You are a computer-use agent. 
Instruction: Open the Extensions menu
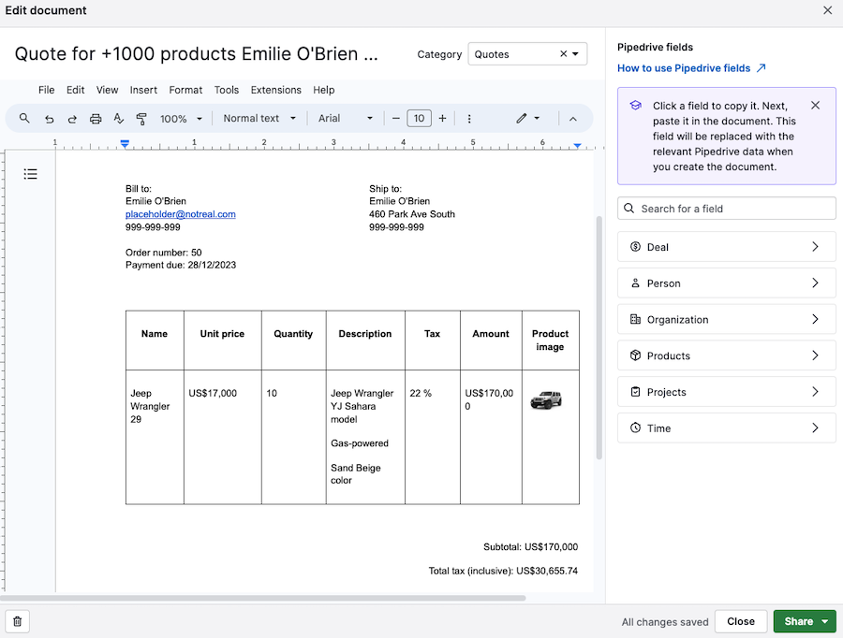[275, 90]
